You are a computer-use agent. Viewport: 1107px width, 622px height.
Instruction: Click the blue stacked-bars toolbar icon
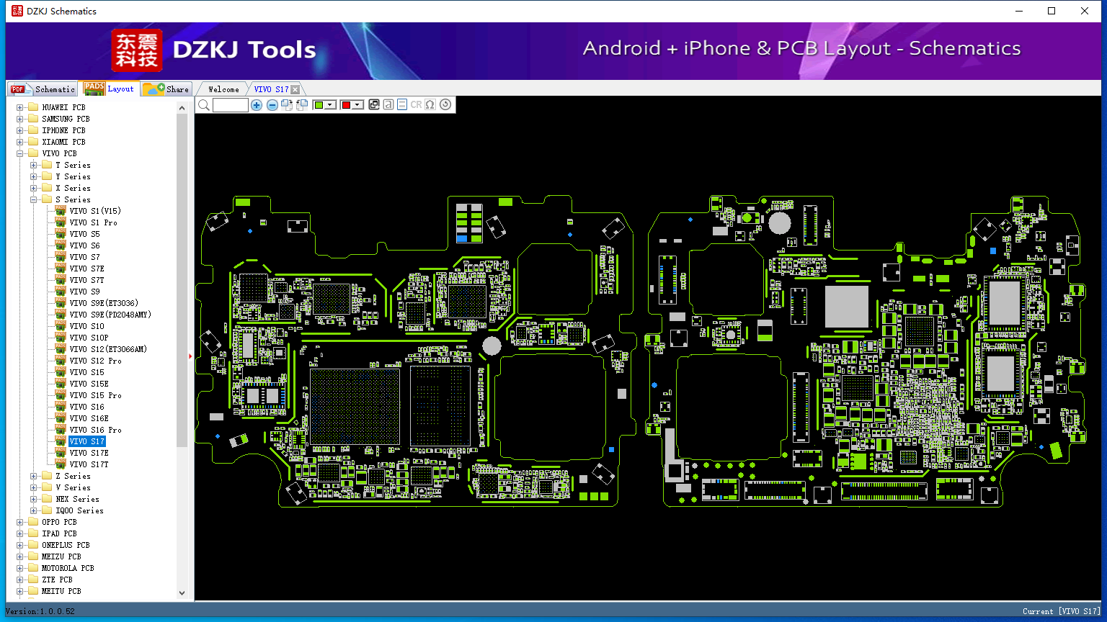click(402, 104)
